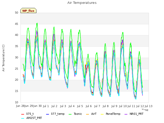Click the Jun 28 x-axis tick label
Viewport: 164px width, 123px height.
[20, 106]
